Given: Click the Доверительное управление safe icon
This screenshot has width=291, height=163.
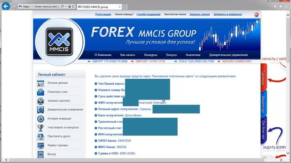Looking at the screenshot, I should click(x=40, y=110).
